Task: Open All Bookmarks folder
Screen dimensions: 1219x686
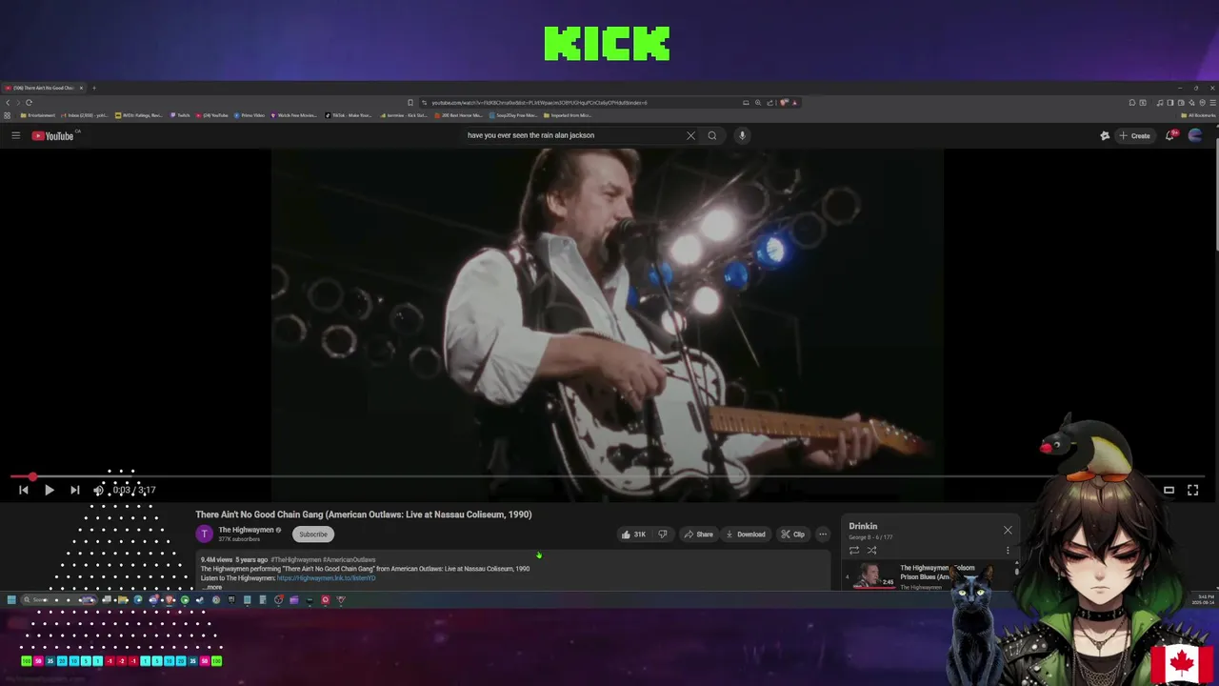Action: 1200,115
